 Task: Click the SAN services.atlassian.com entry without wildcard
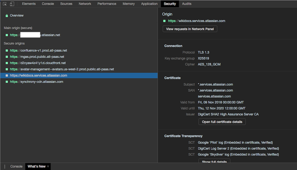coord(214,96)
